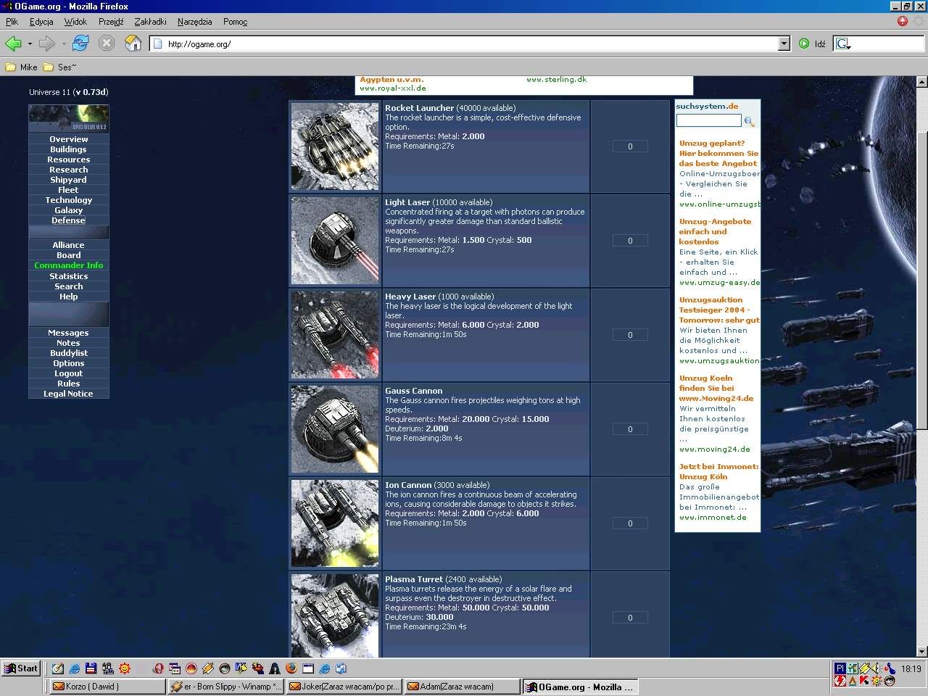The height and width of the screenshot is (696, 928).
Task: Open the Zakładki menu
Action: click(150, 22)
